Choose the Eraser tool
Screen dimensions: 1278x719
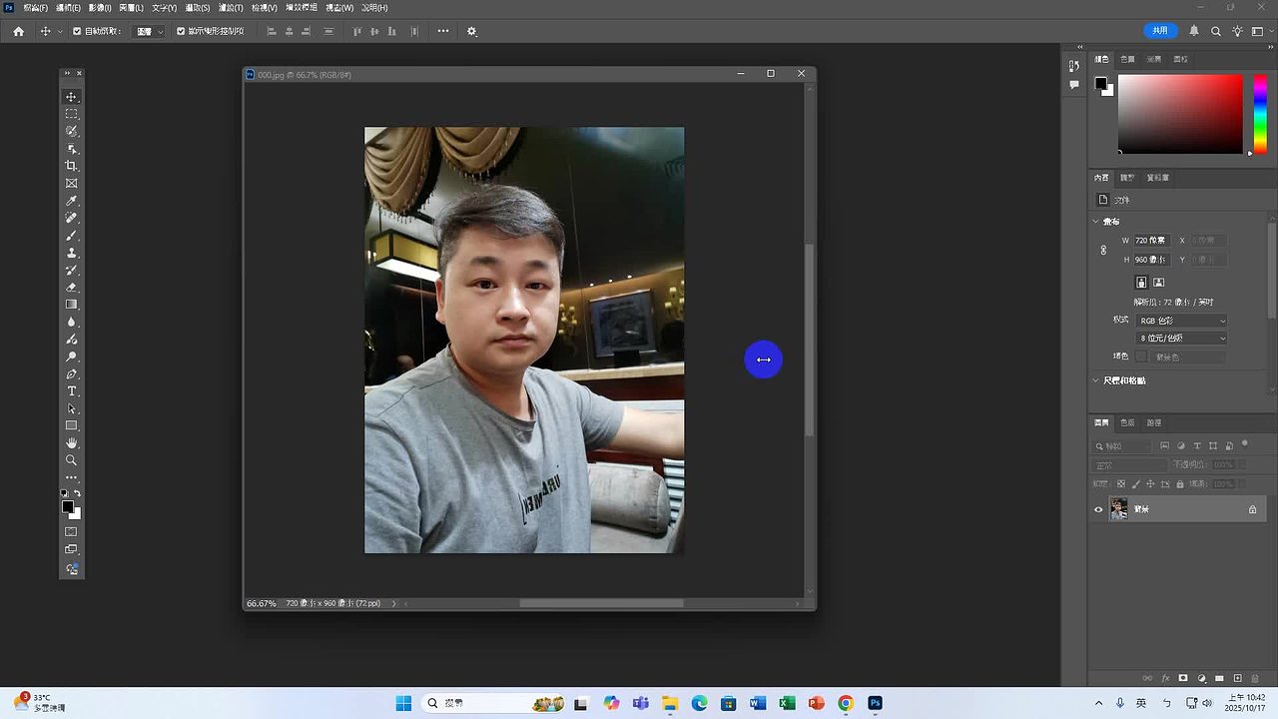(71, 288)
